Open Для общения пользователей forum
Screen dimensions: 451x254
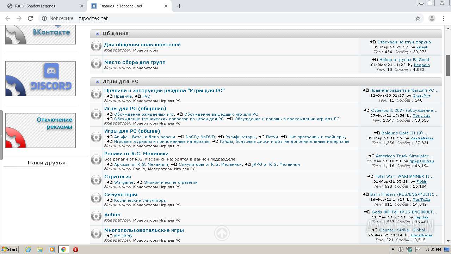click(142, 45)
